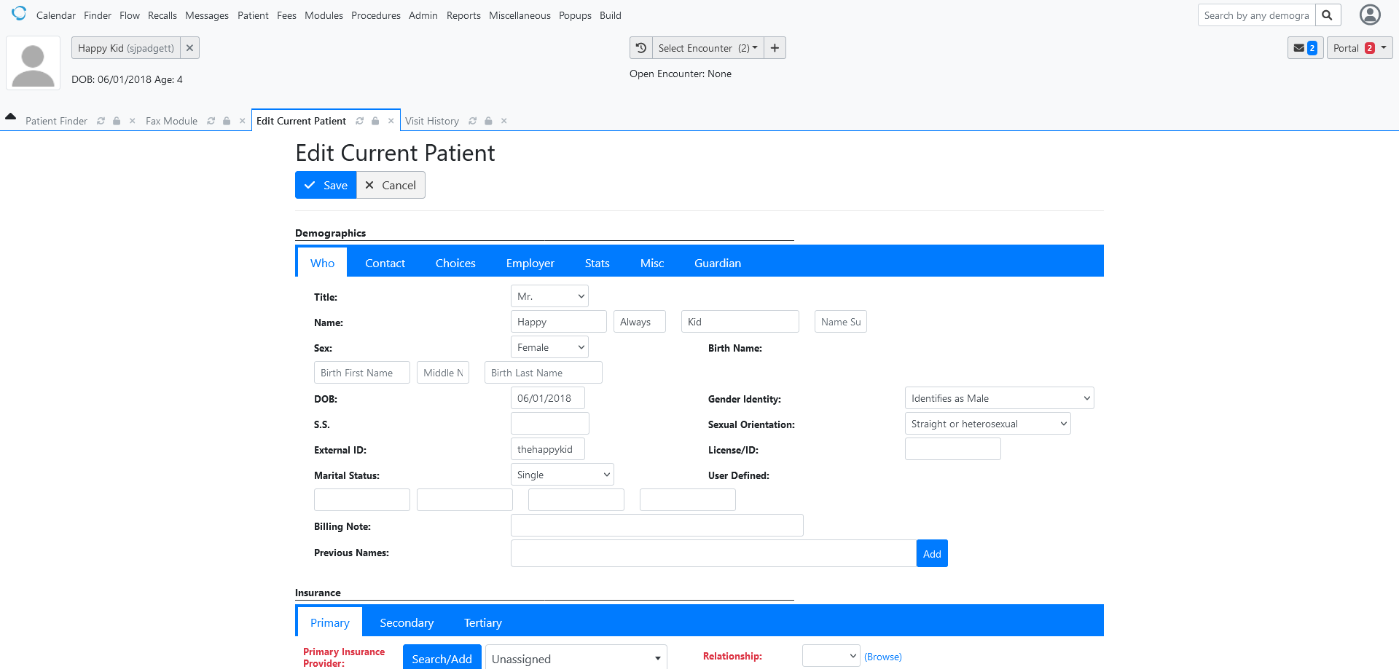Switch to the Secondary insurance tab

406,622
